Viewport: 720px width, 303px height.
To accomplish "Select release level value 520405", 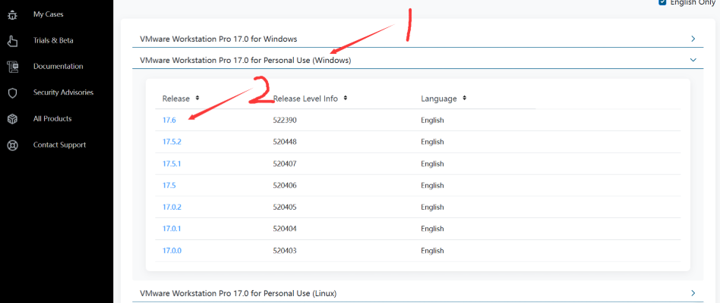I will click(285, 208).
